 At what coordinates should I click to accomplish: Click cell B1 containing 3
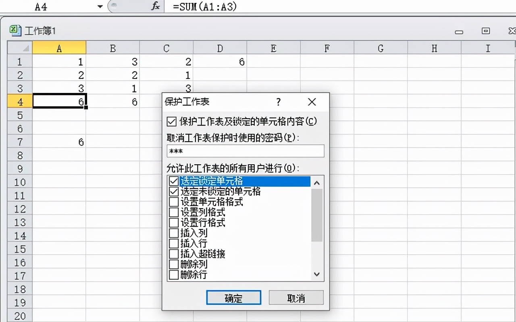(x=113, y=62)
